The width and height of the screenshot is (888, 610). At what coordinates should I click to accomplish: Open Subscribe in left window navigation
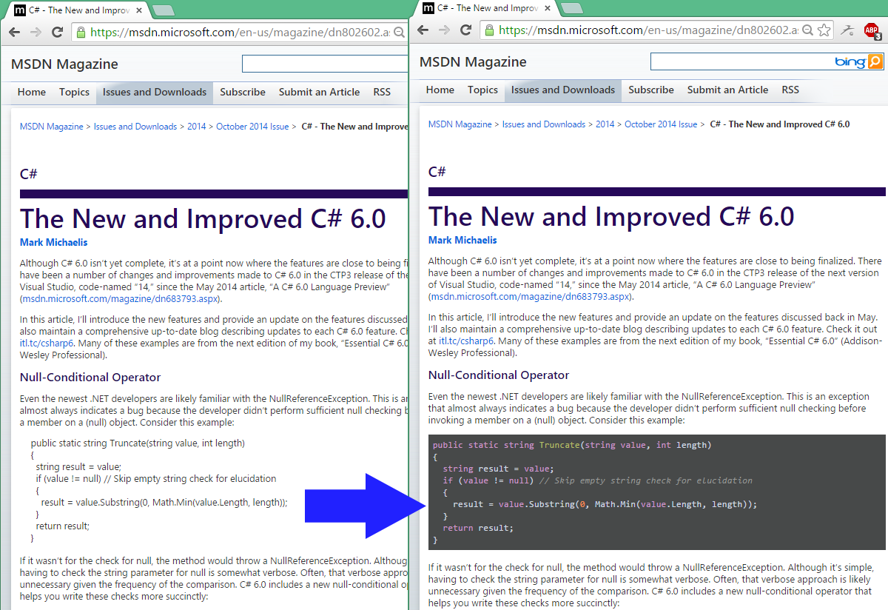(243, 92)
